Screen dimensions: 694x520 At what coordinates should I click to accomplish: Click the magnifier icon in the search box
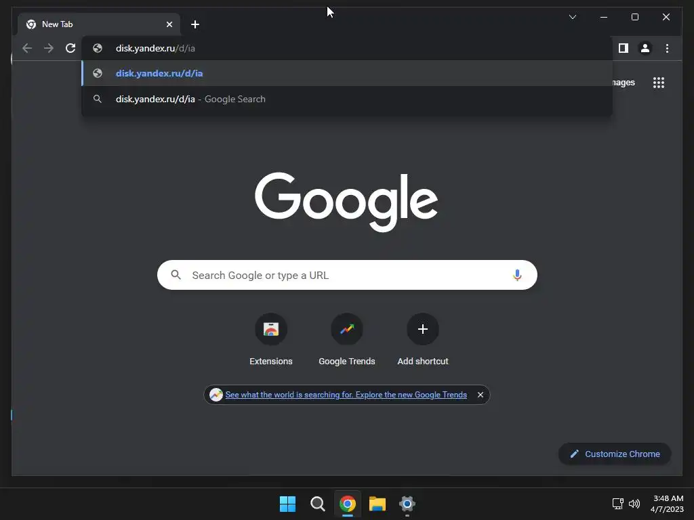176,275
